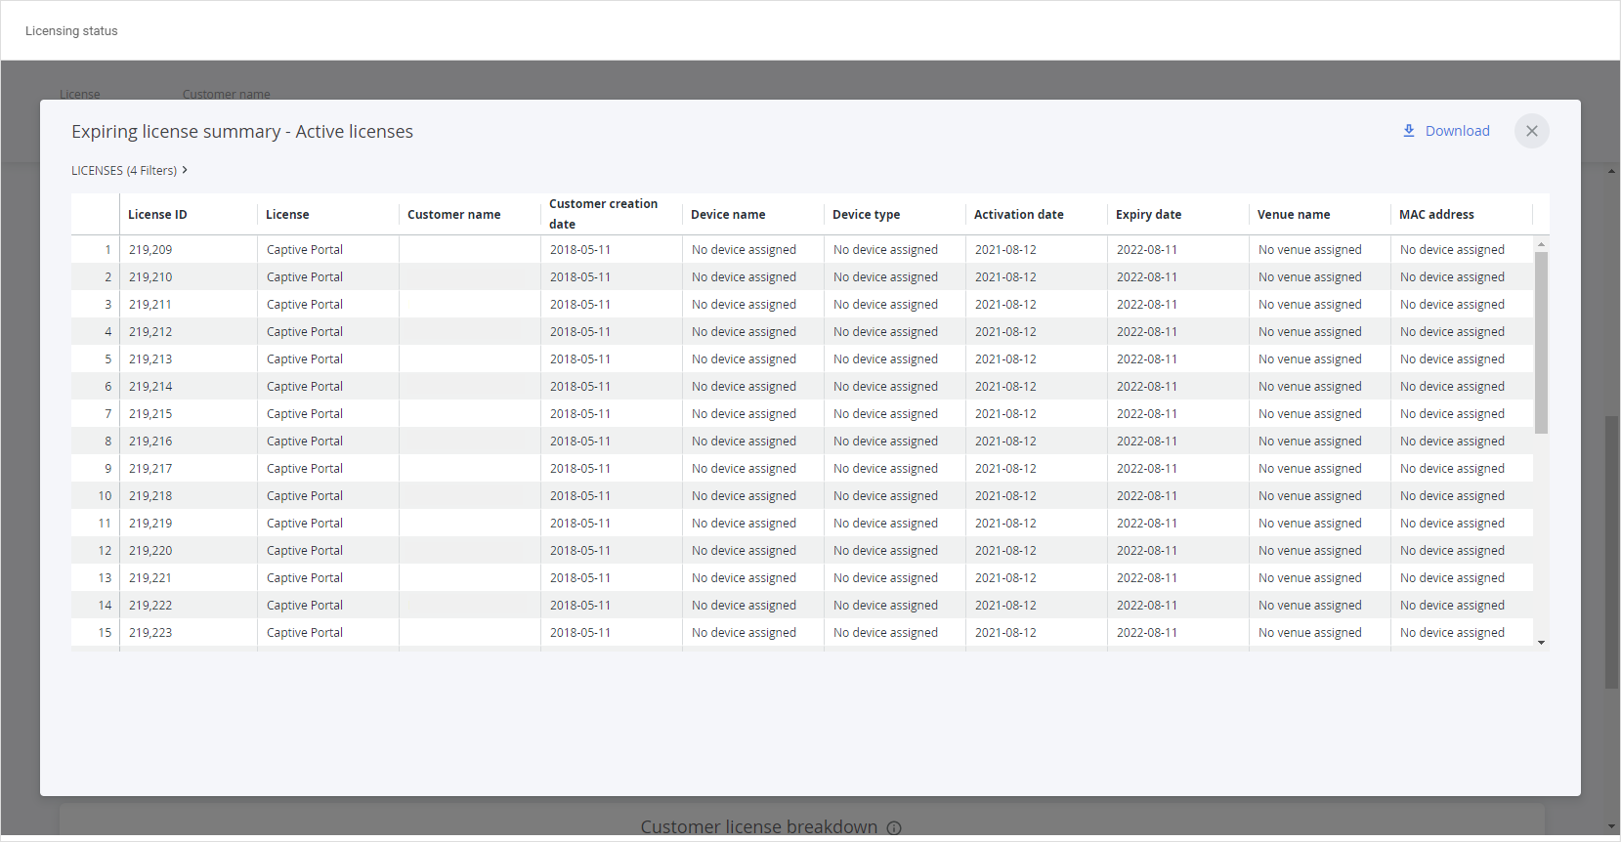Image resolution: width=1621 pixels, height=842 pixels.
Task: Expand the LICENSES (4 Filters) chevron
Action: click(185, 170)
